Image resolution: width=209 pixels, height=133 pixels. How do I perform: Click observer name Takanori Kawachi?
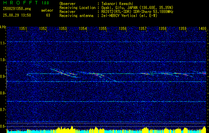point(117,4)
